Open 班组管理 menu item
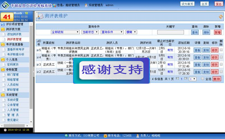The height and width of the screenshot is (139, 225). [x=13, y=80]
